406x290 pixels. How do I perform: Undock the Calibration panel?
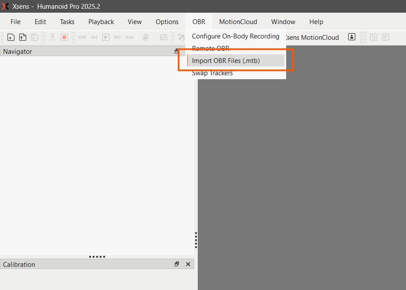[177, 264]
